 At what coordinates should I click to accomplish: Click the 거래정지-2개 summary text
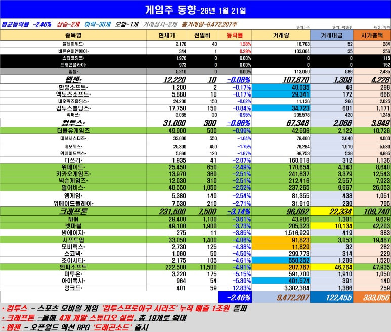coord(160,24)
